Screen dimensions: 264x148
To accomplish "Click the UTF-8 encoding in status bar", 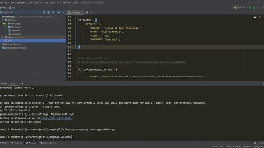I will point(228,146).
